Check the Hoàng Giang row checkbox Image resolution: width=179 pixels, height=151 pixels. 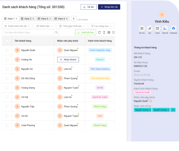tap(7, 88)
